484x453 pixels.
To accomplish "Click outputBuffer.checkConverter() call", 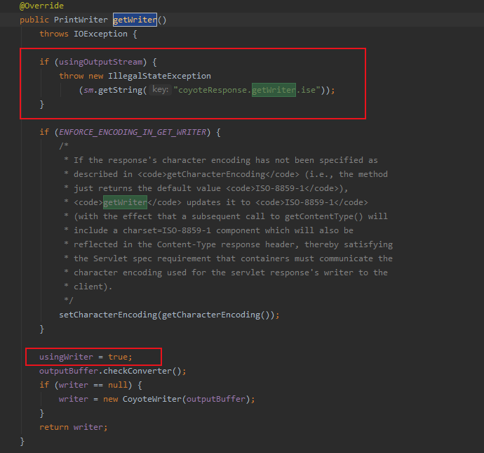I will click(x=113, y=371).
